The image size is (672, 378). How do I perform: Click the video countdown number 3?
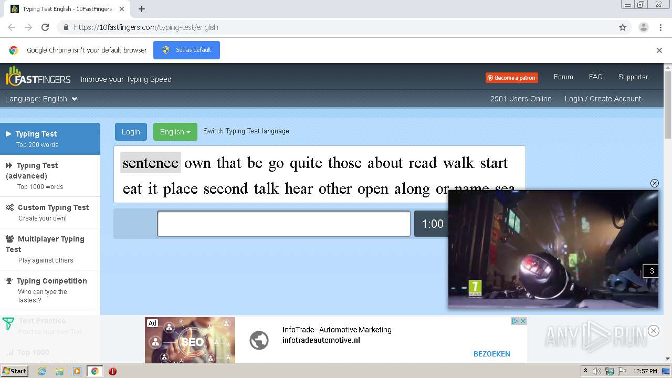click(652, 271)
